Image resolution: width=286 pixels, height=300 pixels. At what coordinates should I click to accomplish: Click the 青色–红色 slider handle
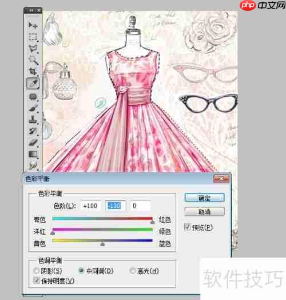click(152, 222)
